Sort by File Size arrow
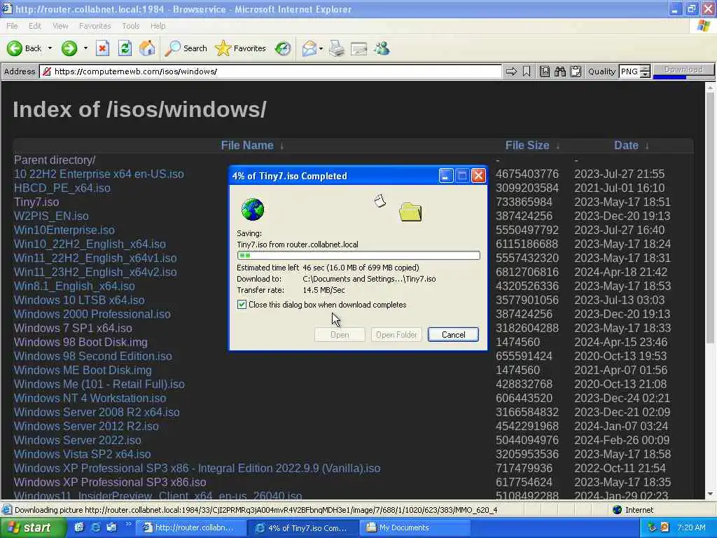Screen dimensions: 717x538 [x=558, y=146]
